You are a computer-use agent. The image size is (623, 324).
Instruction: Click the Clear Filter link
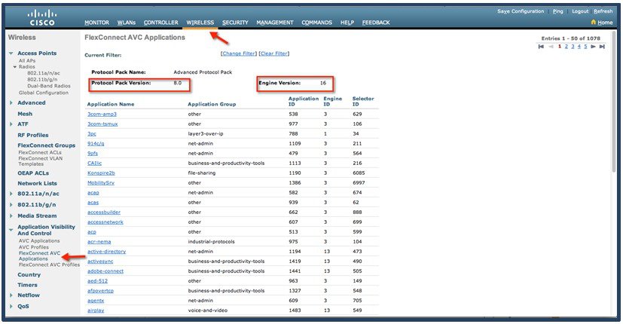[274, 53]
